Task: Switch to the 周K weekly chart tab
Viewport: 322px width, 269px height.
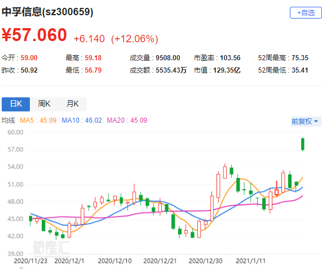Action: 44,104
